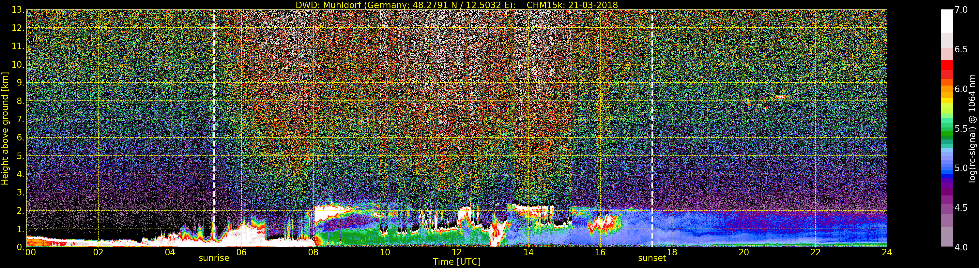Click the white dashed sunset marker line
Screen dimensions: 979x268
(x=652, y=128)
